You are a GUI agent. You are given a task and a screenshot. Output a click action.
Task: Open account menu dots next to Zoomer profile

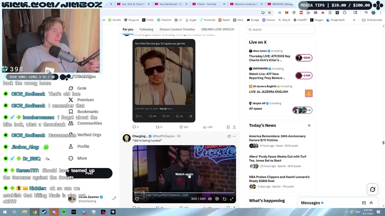(113, 199)
